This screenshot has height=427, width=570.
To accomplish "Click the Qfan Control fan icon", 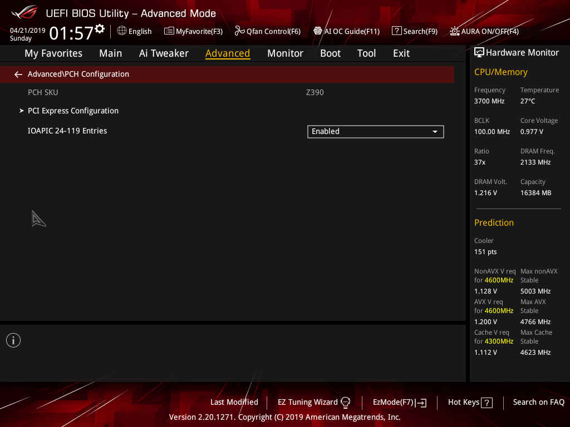I will [239, 31].
